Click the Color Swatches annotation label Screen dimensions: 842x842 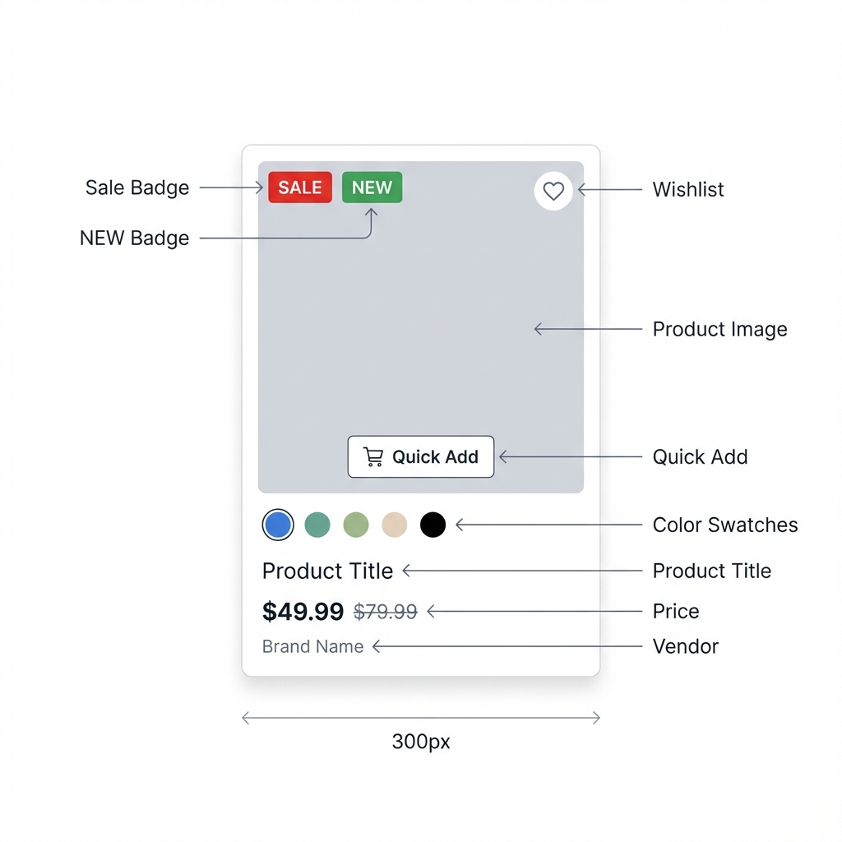click(725, 525)
